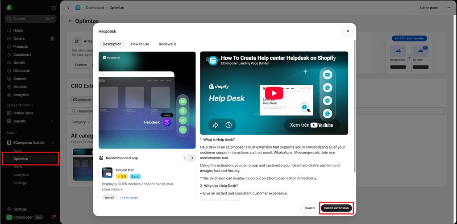The image size is (457, 224).
Task: Go to Dashboard breadcrumb
Action: coord(95,8)
